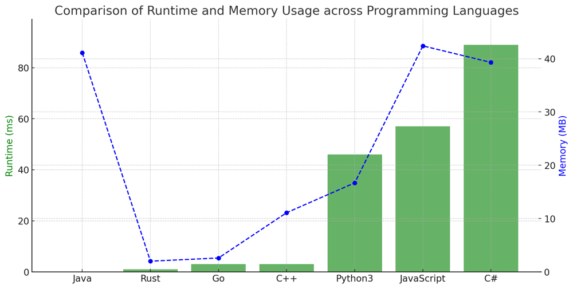The image size is (573, 289).
Task: Click the C# blue memory marker
Action: click(490, 62)
